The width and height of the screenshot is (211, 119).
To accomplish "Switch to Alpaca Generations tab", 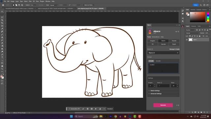I will pyautogui.click(x=156, y=37).
